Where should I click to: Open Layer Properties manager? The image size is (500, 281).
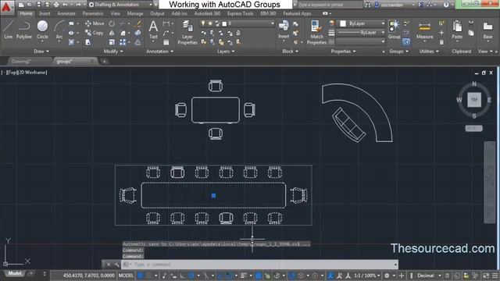[187, 32]
